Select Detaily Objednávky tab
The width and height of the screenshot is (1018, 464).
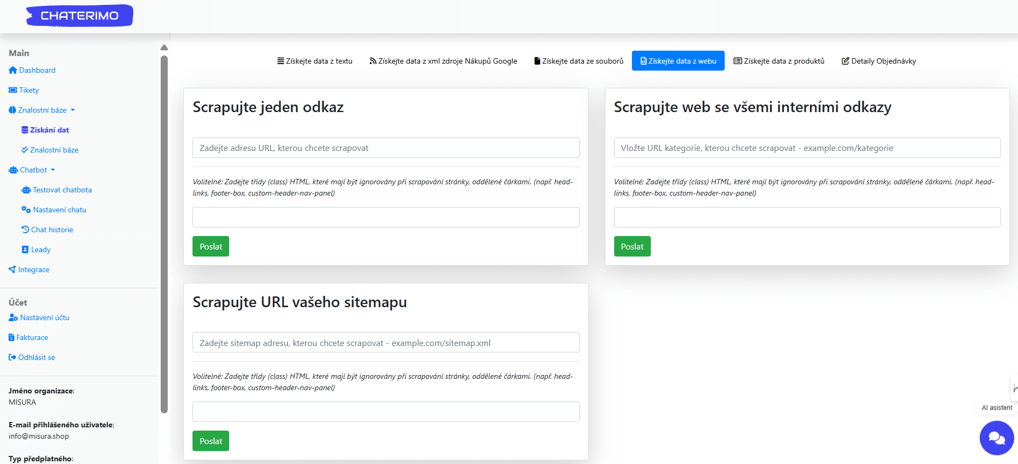[879, 61]
